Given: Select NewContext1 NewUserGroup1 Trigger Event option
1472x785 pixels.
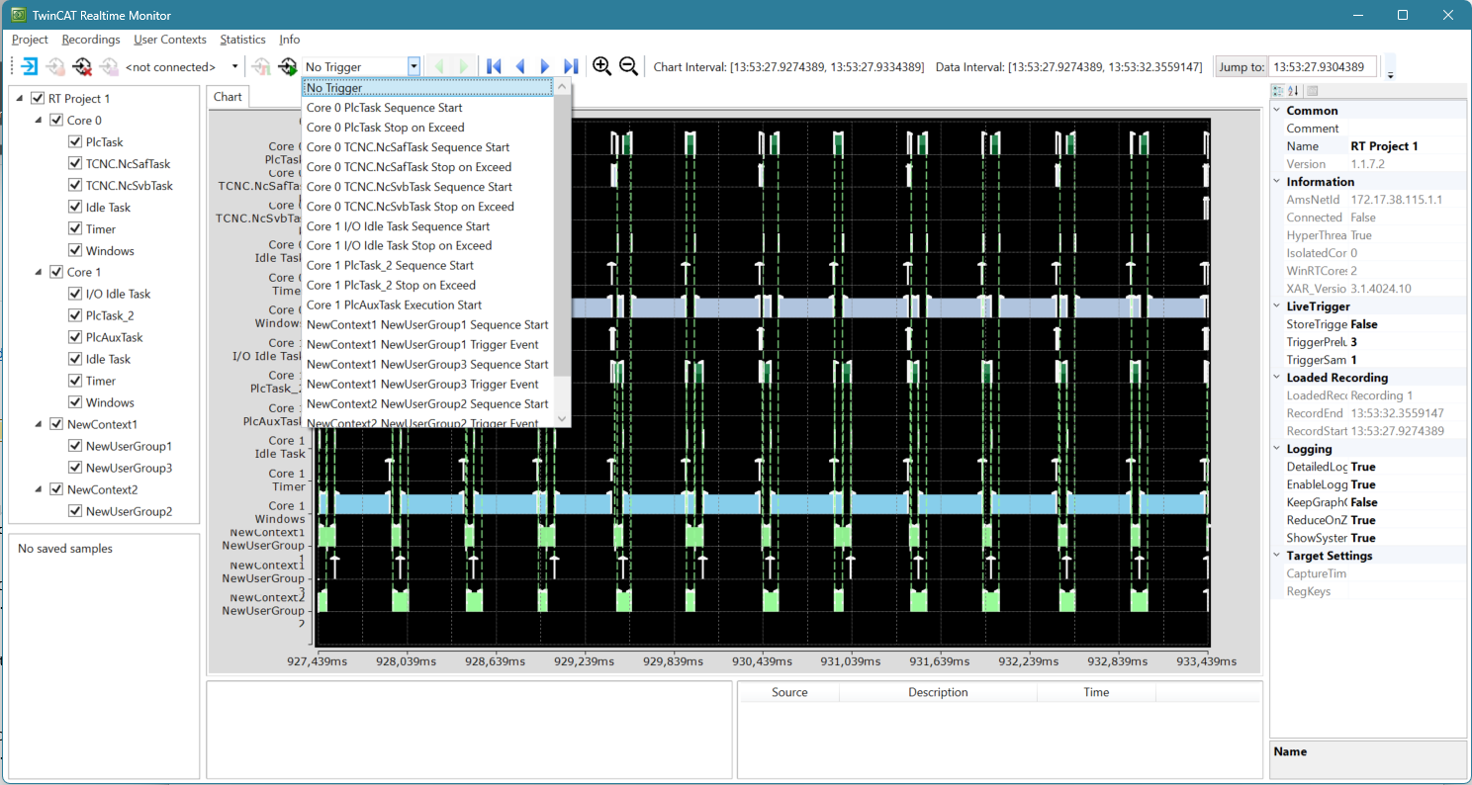Looking at the screenshot, I should click(427, 344).
